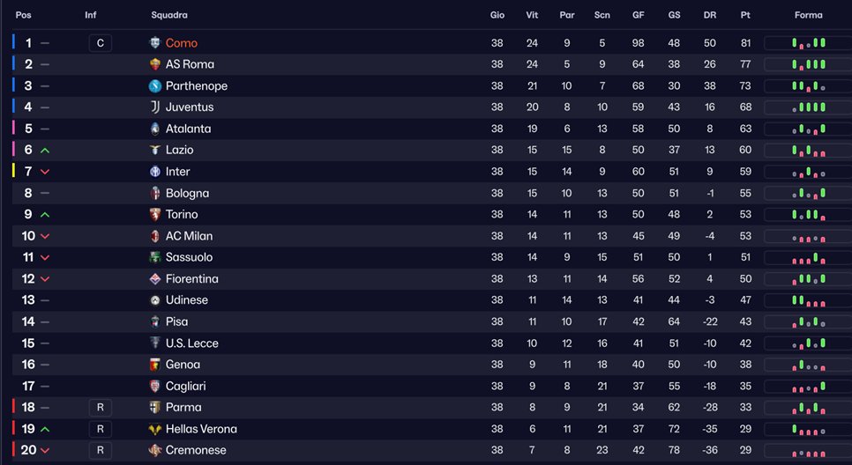852x465 pixels.
Task: Click the Fiorentina club badge
Action: [155, 279]
